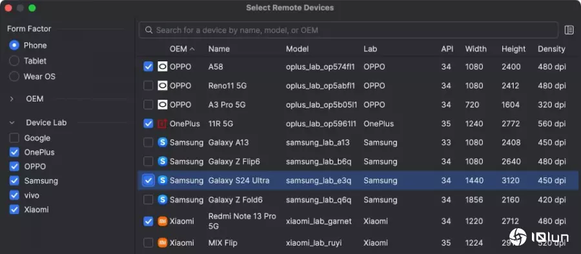Enable the Google device lab filter
This screenshot has width=581, height=254.
pyautogui.click(x=14, y=138)
